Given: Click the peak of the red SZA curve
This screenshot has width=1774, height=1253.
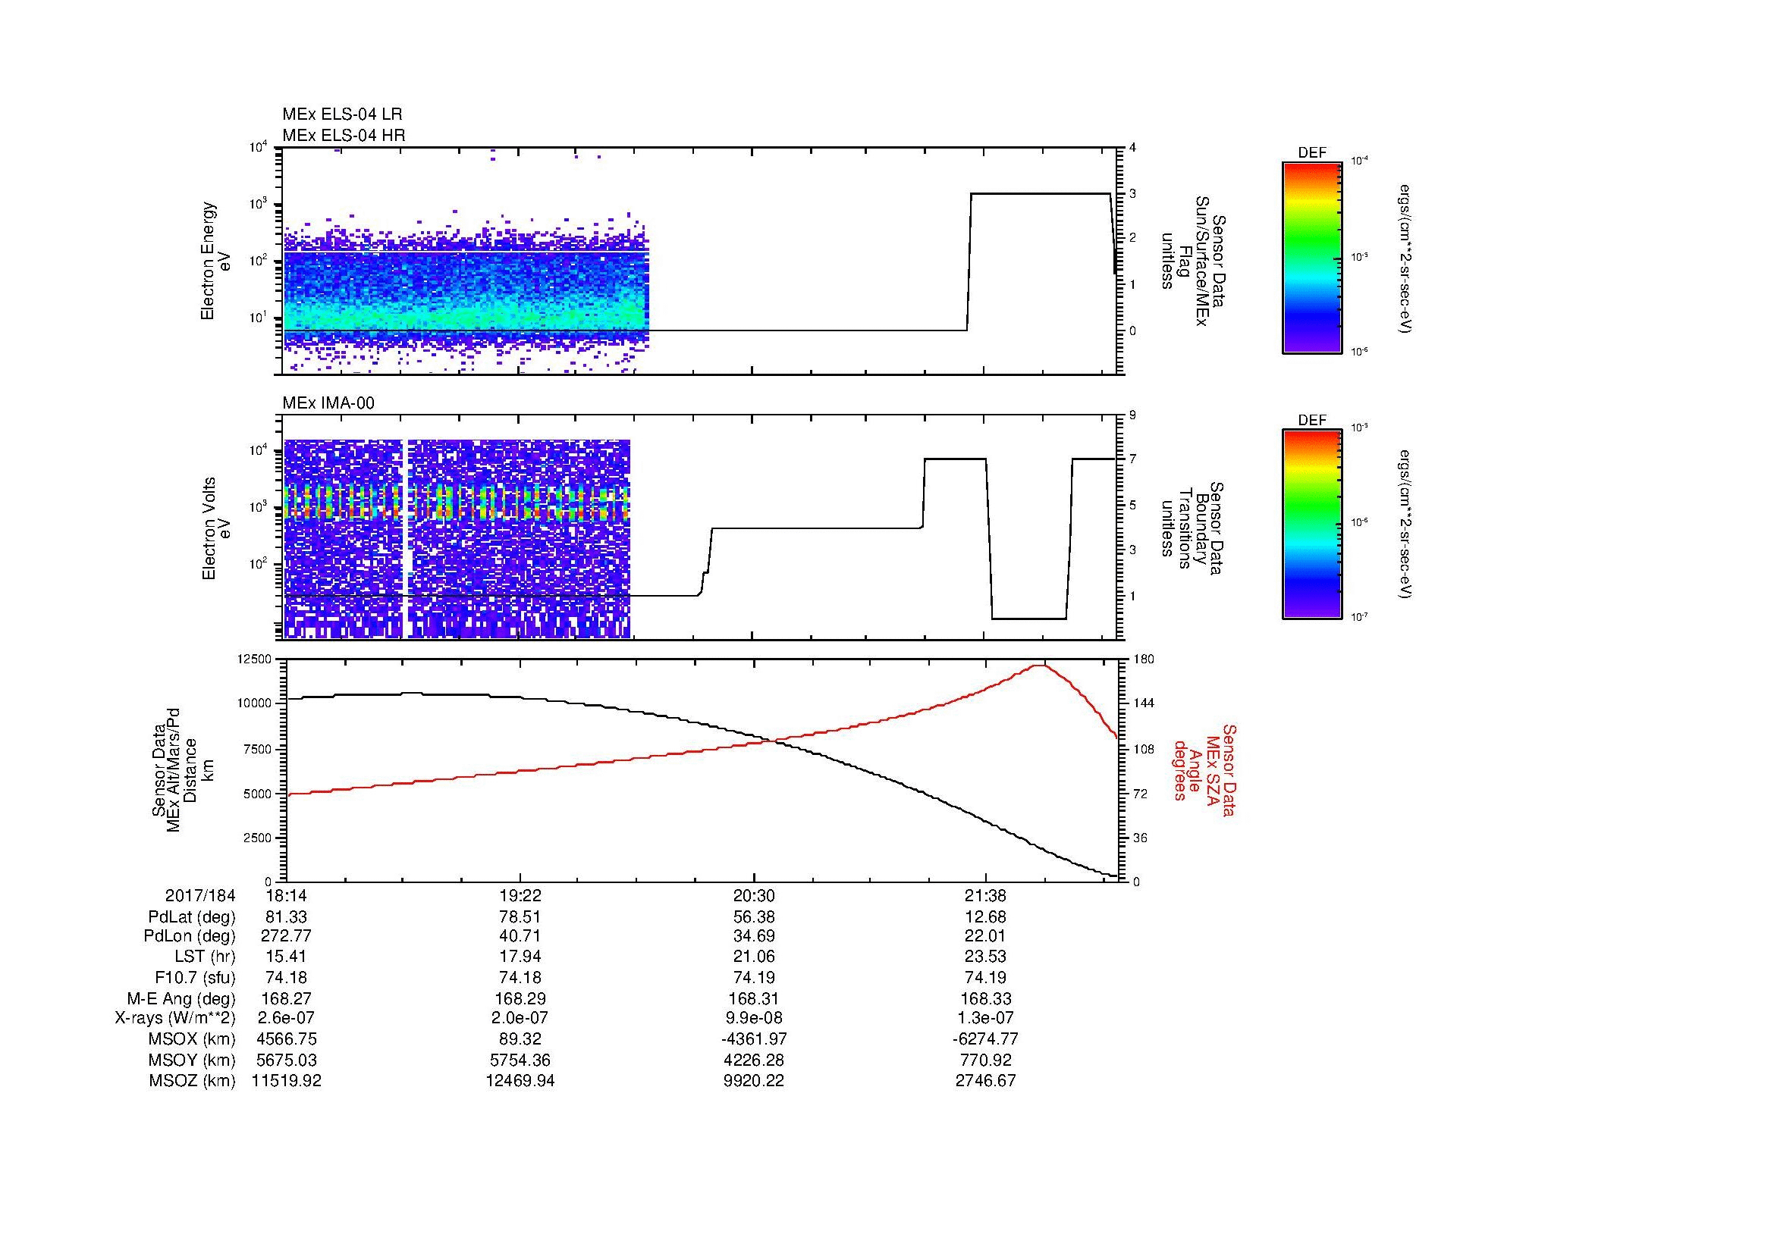Looking at the screenshot, I should click(x=1041, y=666).
